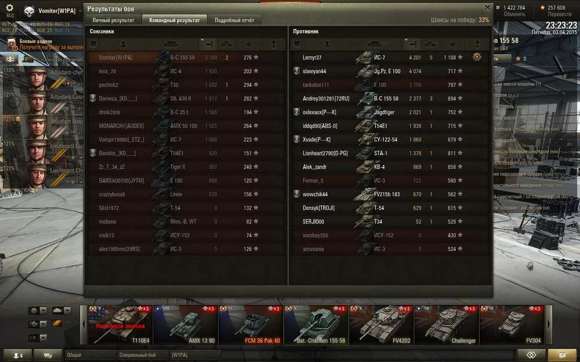Click Lemyr37's battle hero medal icon
The image size is (580, 362).
pos(477,57)
